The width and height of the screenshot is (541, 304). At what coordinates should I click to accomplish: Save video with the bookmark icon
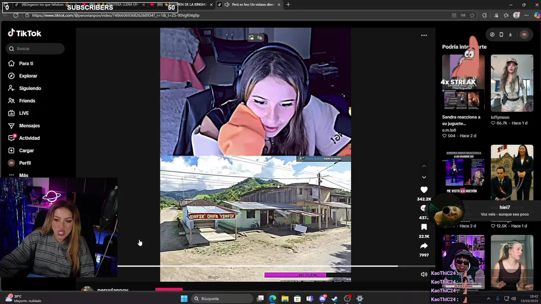coord(424,227)
